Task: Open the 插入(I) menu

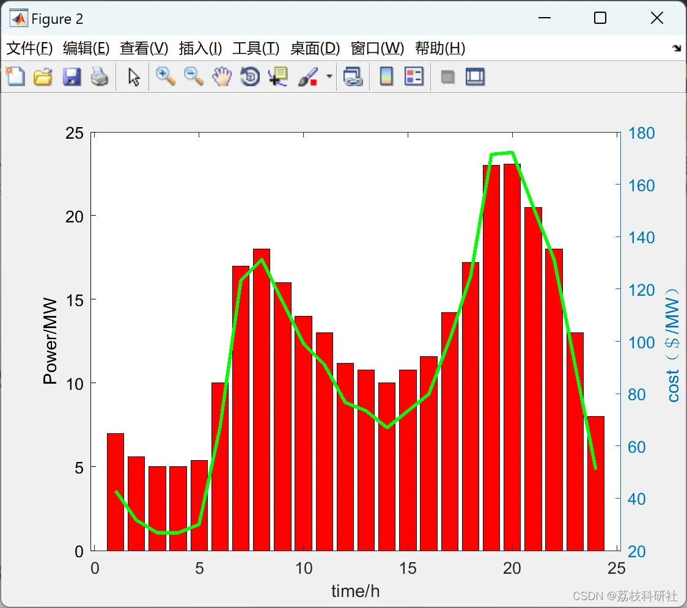Action: (200, 48)
